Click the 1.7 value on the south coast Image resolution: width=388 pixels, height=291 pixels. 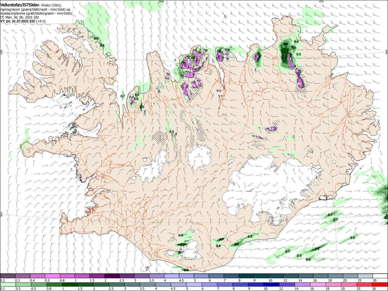pos(221,239)
